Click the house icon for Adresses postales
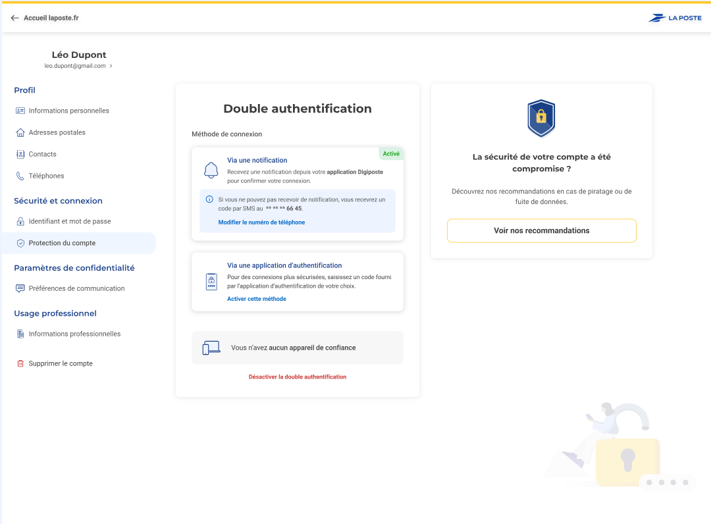The height and width of the screenshot is (524, 711). pos(20,132)
